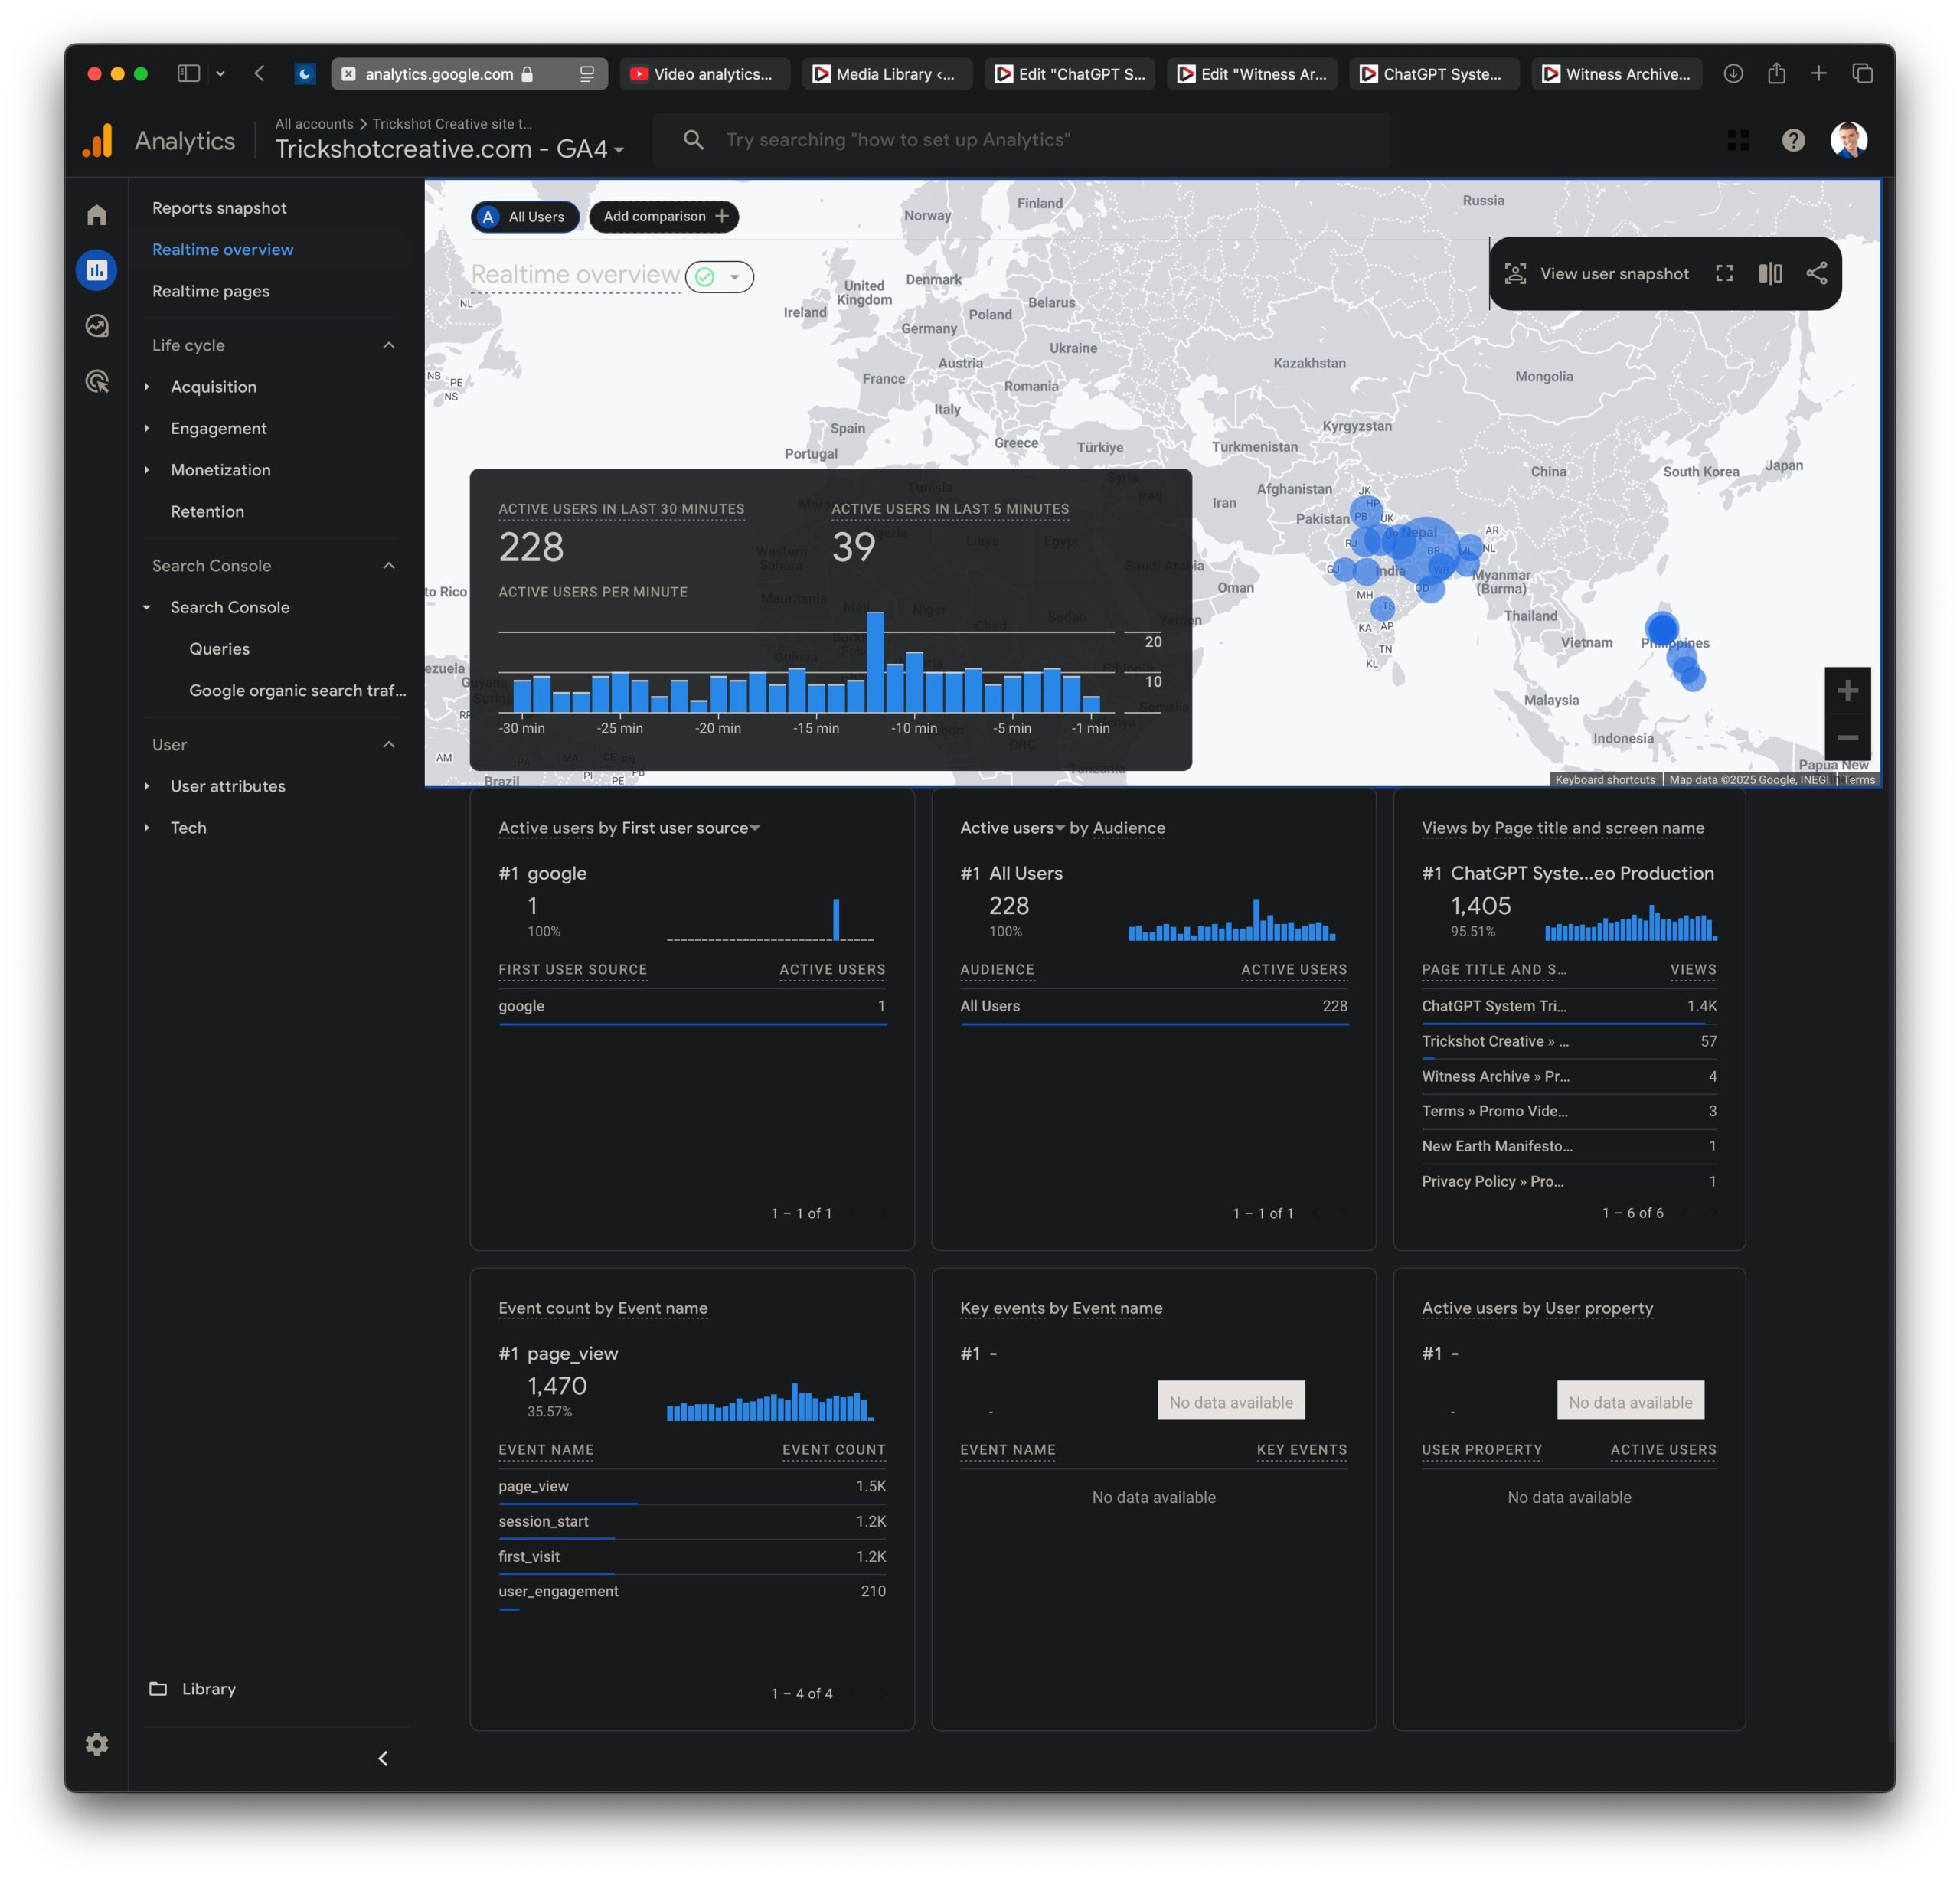Open the Library folder link

tap(193, 1688)
